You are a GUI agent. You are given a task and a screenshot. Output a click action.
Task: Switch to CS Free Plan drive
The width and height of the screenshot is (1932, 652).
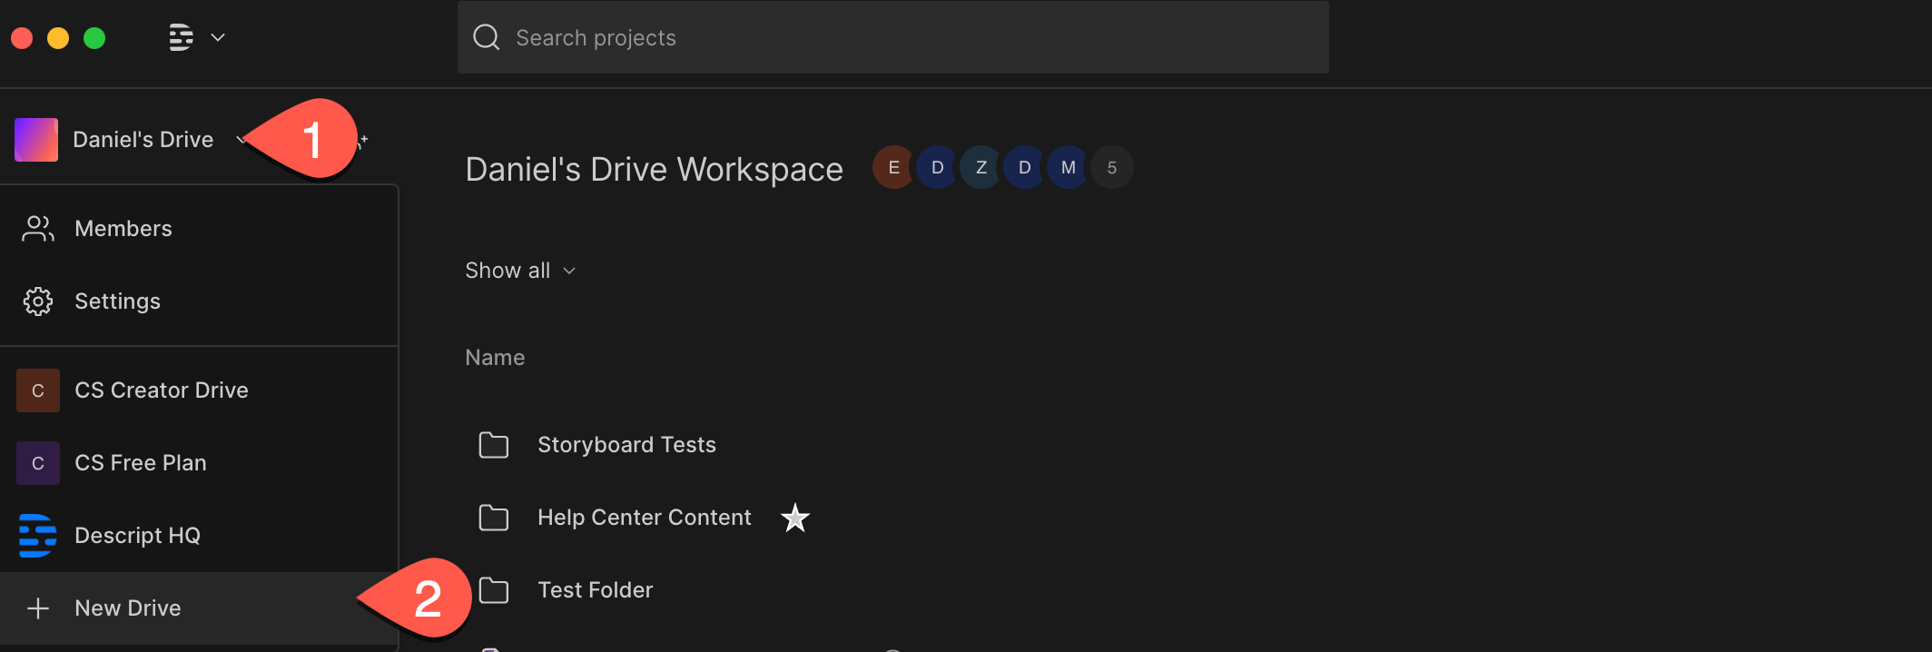pyautogui.click(x=199, y=463)
